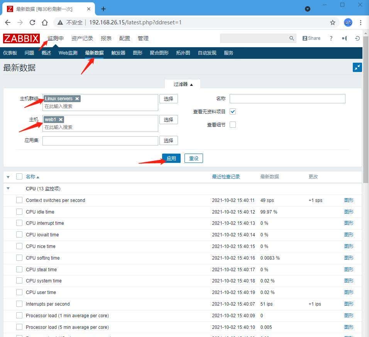This screenshot has height=337, width=369.
Task: Collapse the 过滤器 filter panel
Action: tap(183, 84)
